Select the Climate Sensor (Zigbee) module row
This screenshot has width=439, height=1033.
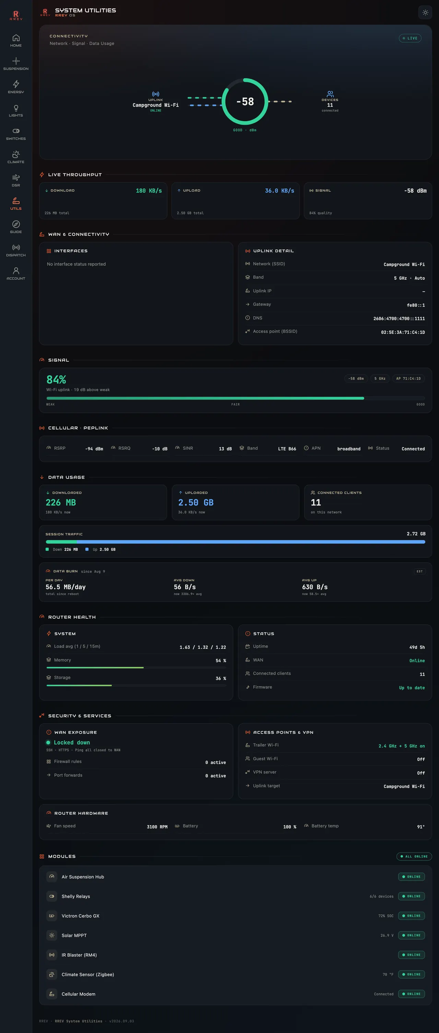pos(236,974)
